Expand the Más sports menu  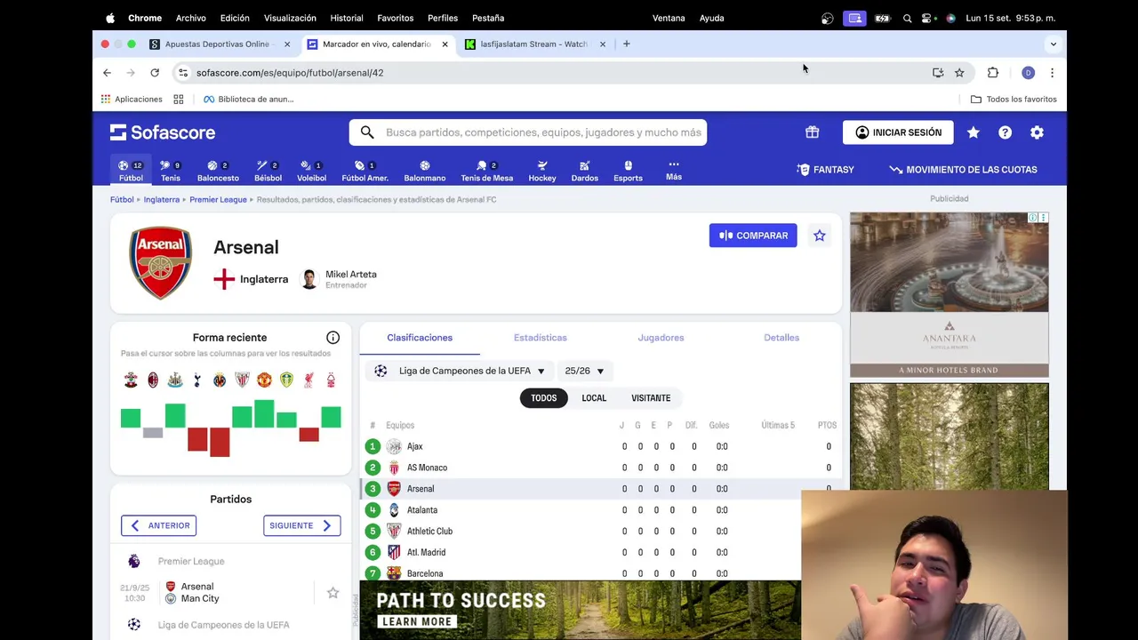(x=674, y=170)
